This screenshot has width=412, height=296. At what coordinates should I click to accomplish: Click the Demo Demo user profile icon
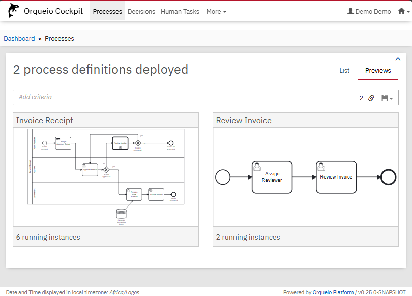click(x=350, y=11)
